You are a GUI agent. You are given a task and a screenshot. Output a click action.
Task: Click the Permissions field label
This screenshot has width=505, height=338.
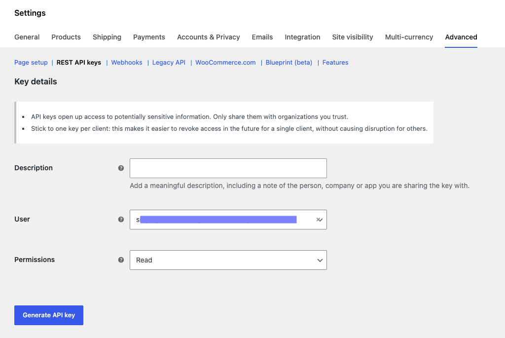[35, 260]
